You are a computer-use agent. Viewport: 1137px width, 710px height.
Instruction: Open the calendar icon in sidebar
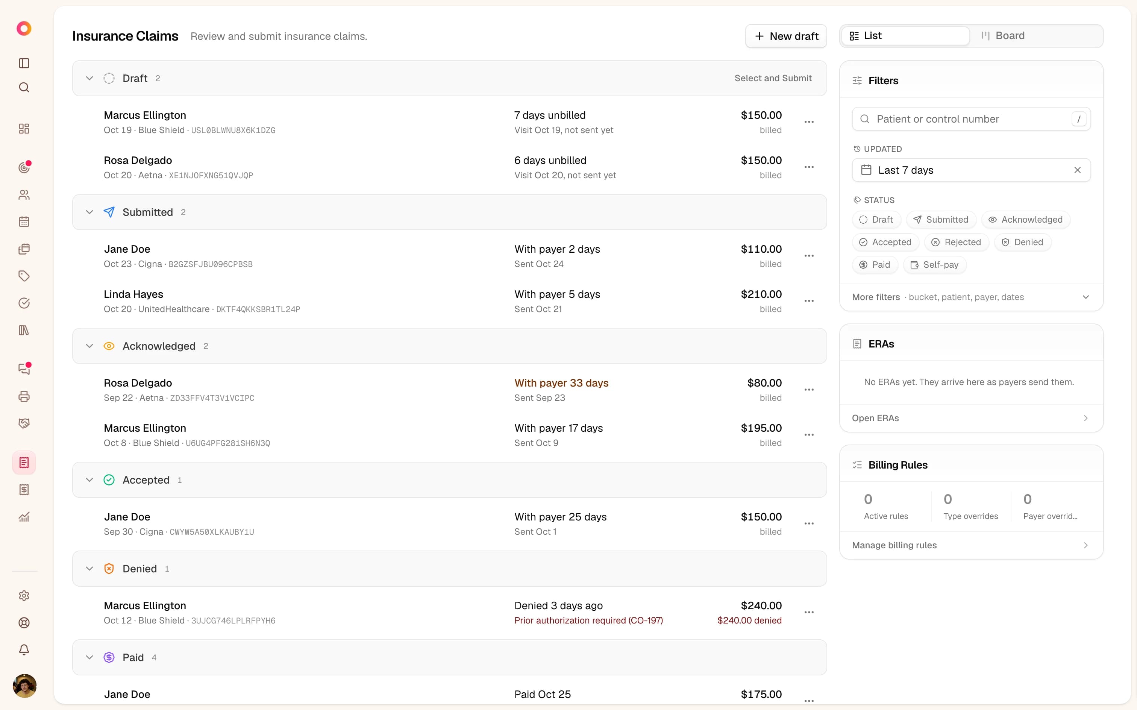[24, 221]
